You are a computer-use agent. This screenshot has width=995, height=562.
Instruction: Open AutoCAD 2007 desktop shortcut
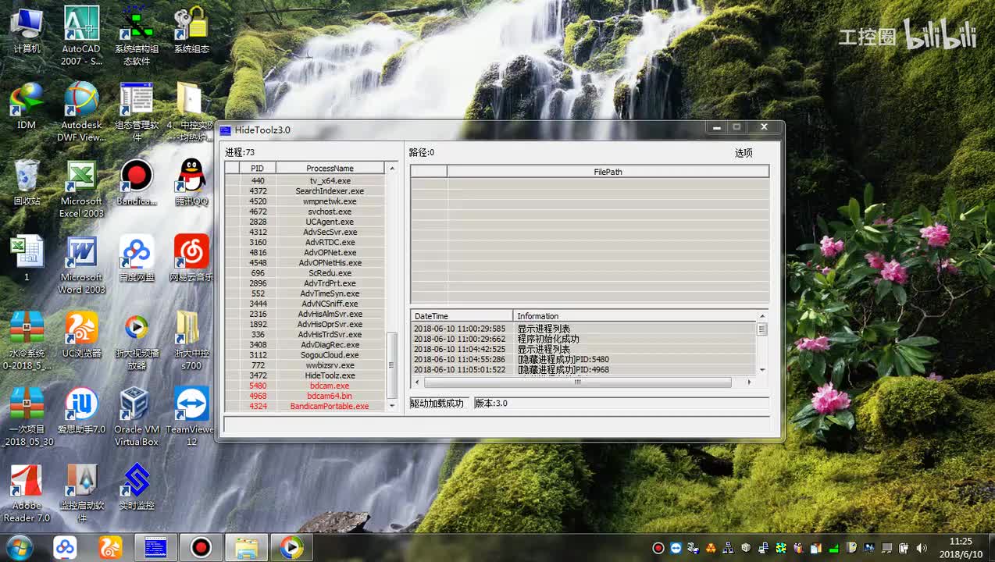point(81,36)
